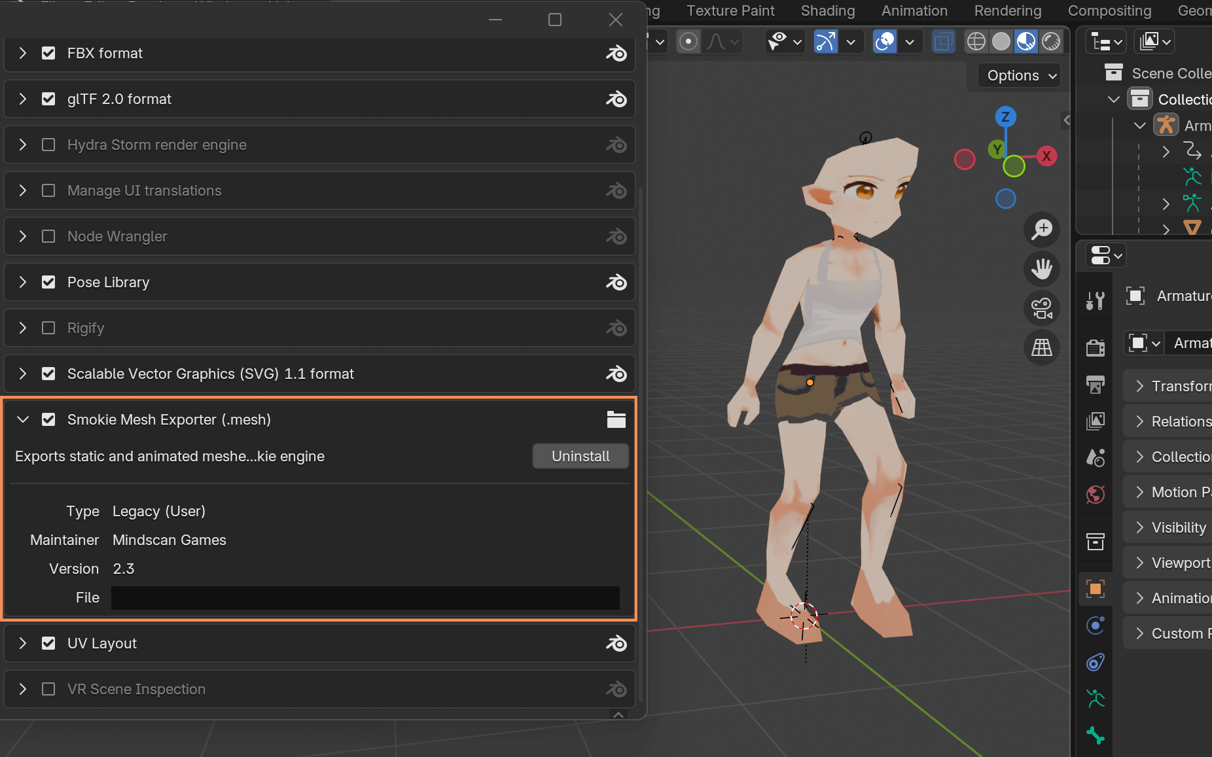The image size is (1212, 757).
Task: Open Modifier Properties wrench tab
Action: point(1096,301)
